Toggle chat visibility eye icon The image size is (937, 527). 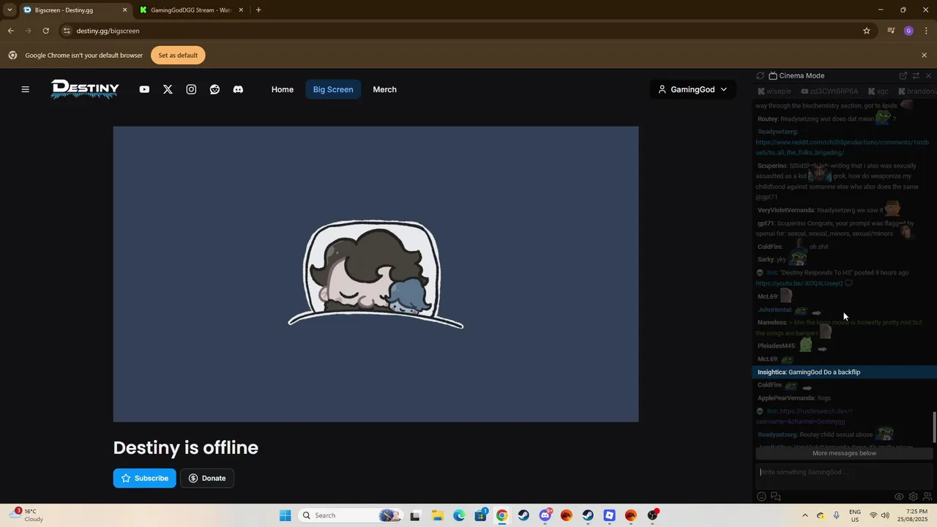pos(899,497)
